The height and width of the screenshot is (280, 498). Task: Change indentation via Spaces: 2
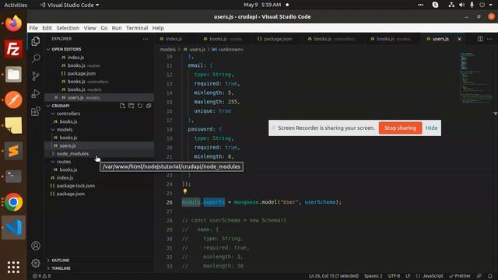[x=373, y=276]
